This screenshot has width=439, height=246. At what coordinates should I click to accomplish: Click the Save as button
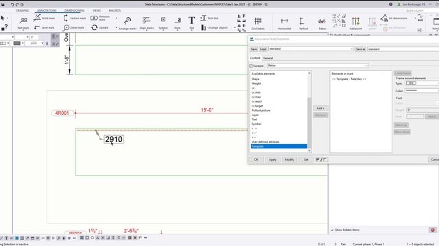click(360, 49)
